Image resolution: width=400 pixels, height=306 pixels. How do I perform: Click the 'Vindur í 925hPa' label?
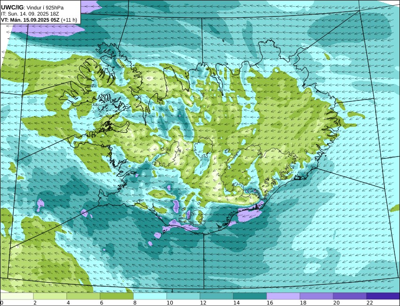tap(45, 8)
